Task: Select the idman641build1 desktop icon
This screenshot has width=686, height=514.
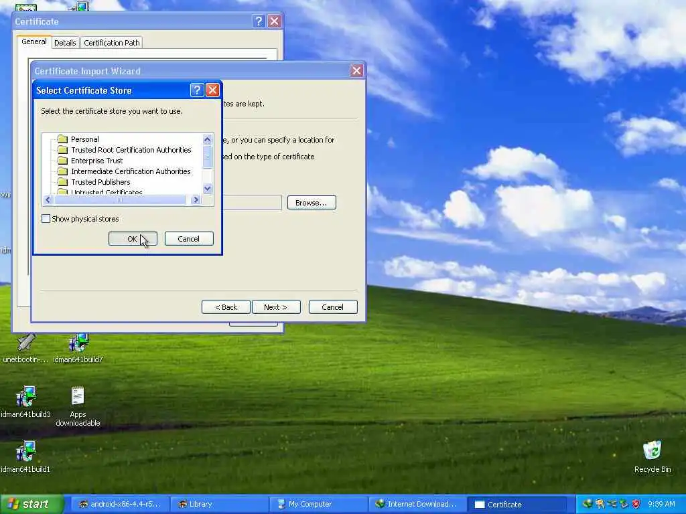Action: (x=25, y=457)
